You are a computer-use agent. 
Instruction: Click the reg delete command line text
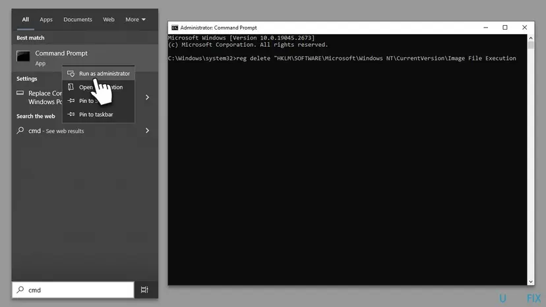click(x=342, y=59)
